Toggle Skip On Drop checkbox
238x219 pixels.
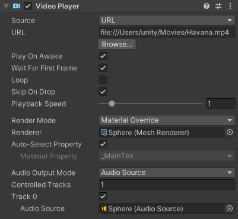103,92
